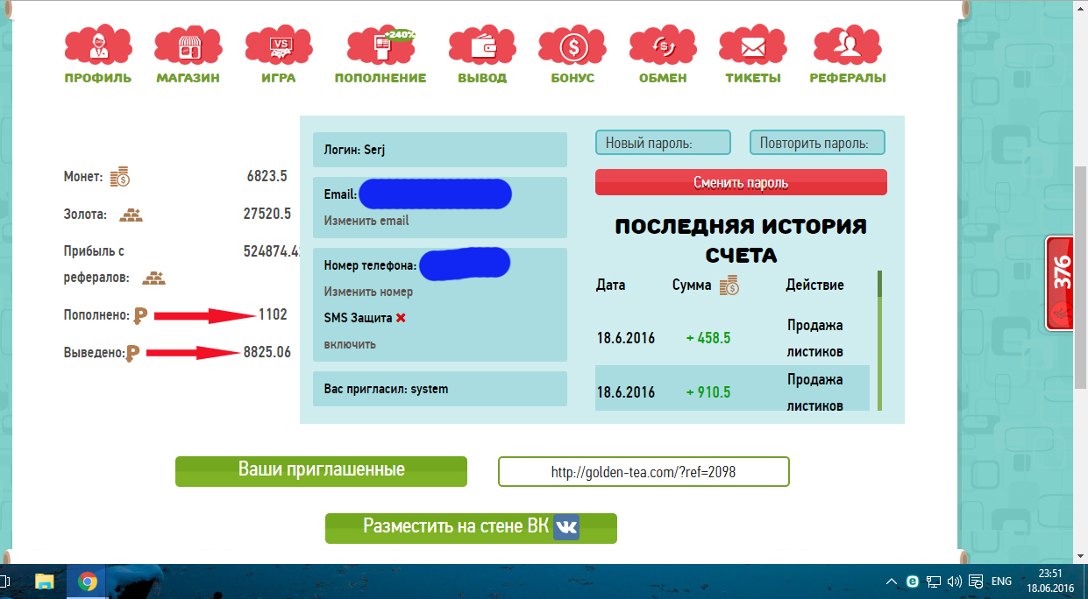1088x599 pixels.
Task: Focus the Новый пароль input field
Action: pos(663,143)
